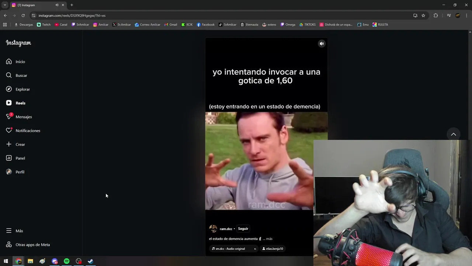
Task: Open Mensajes with the unread badge
Action: 19,117
